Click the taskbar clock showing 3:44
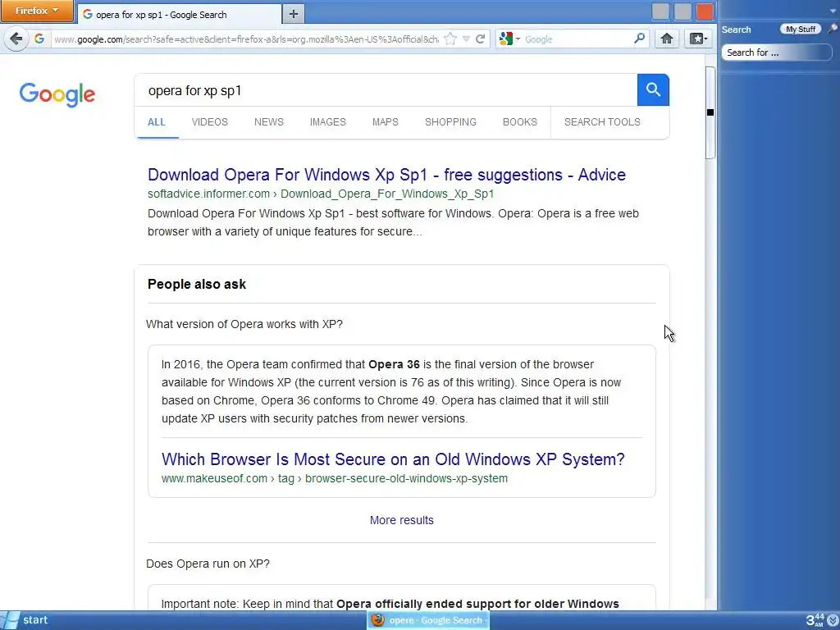The image size is (840, 630). (x=815, y=620)
